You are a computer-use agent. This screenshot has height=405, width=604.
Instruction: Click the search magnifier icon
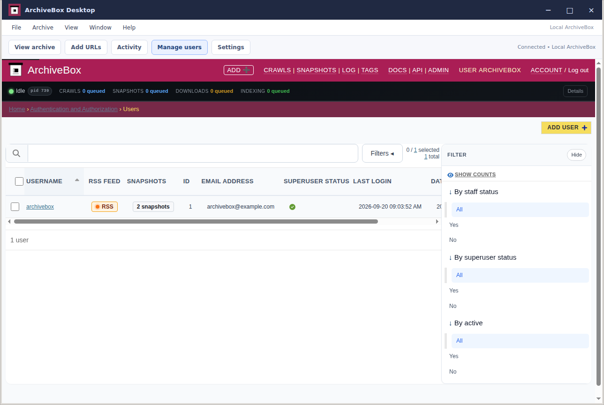point(16,153)
